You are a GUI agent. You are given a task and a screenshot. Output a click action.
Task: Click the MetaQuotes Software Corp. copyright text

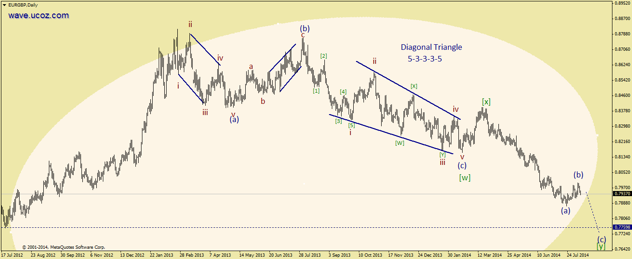[x=64, y=247]
